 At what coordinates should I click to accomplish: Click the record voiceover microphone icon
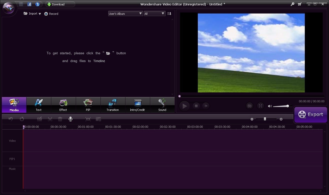click(x=70, y=119)
